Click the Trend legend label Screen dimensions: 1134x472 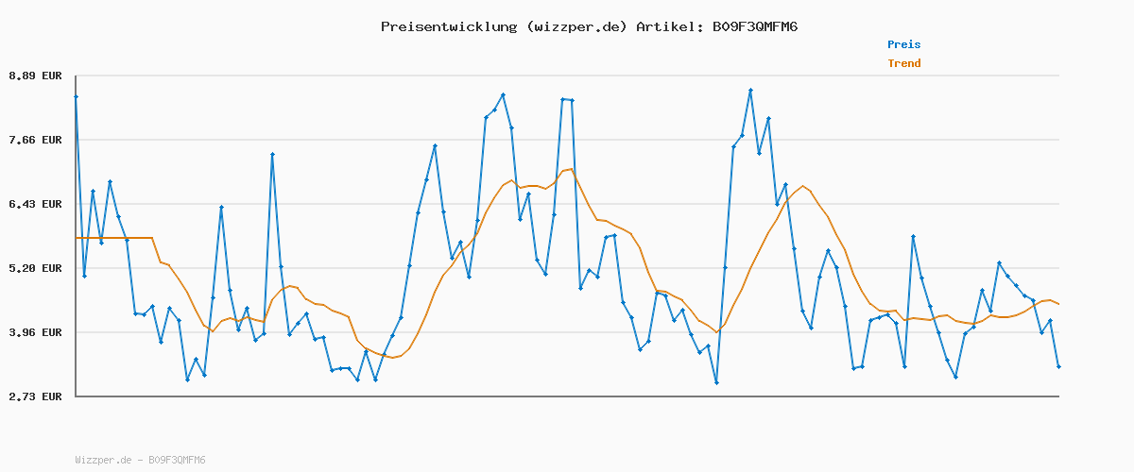903,63
